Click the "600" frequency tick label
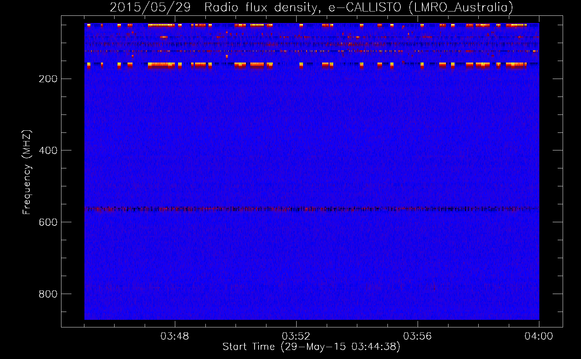 click(x=48, y=222)
